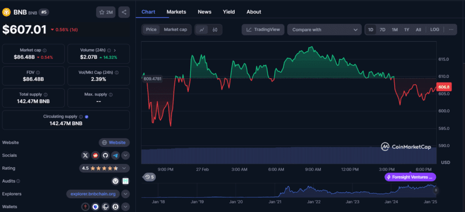
Task: Open the first wallet icon in Wallets row
Action: (85, 207)
